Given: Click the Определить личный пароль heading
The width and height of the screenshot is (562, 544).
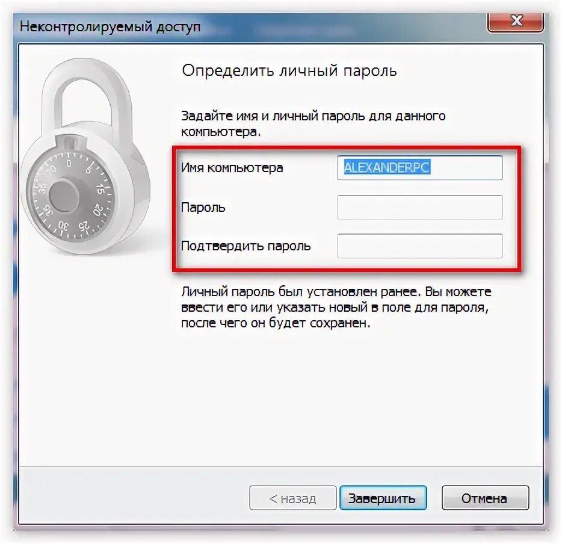Looking at the screenshot, I should tap(289, 71).
